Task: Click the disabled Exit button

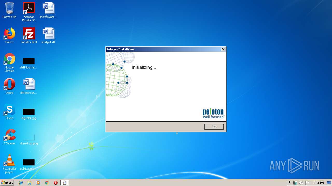Action: (x=214, y=127)
